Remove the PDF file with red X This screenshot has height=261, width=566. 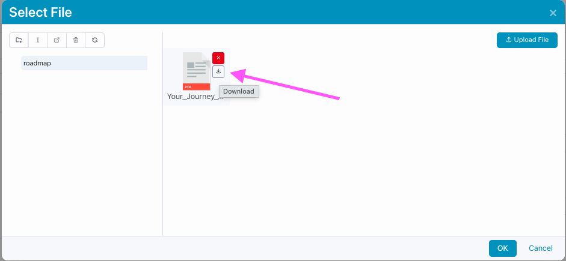[x=218, y=58]
